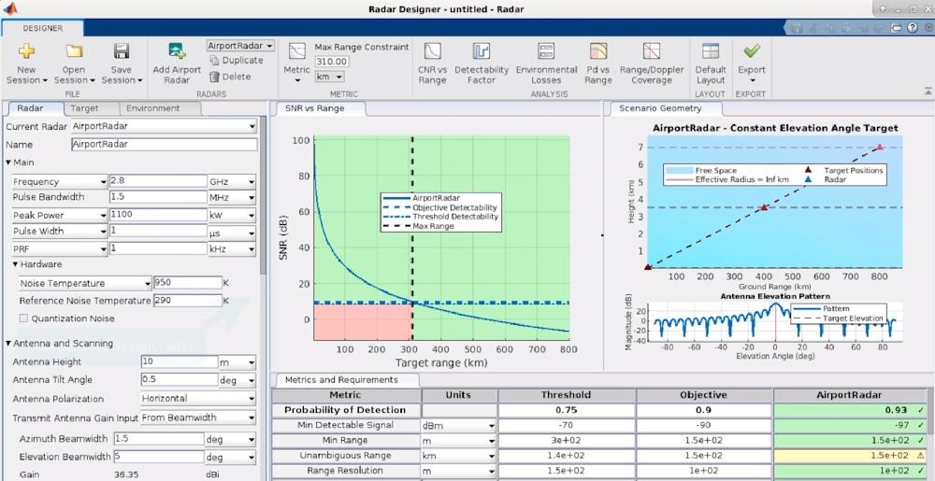Open a saved session with Open Session
The height and width of the screenshot is (481, 935).
point(74,52)
